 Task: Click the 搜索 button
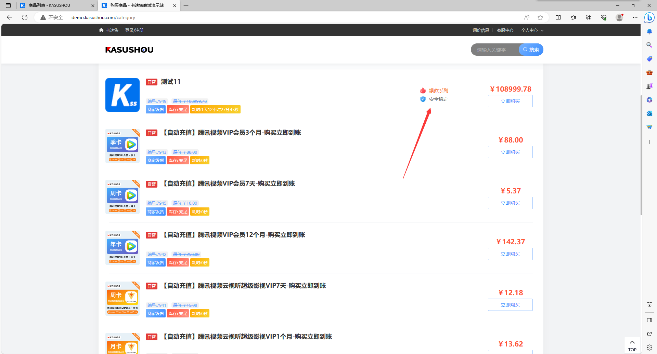click(531, 50)
